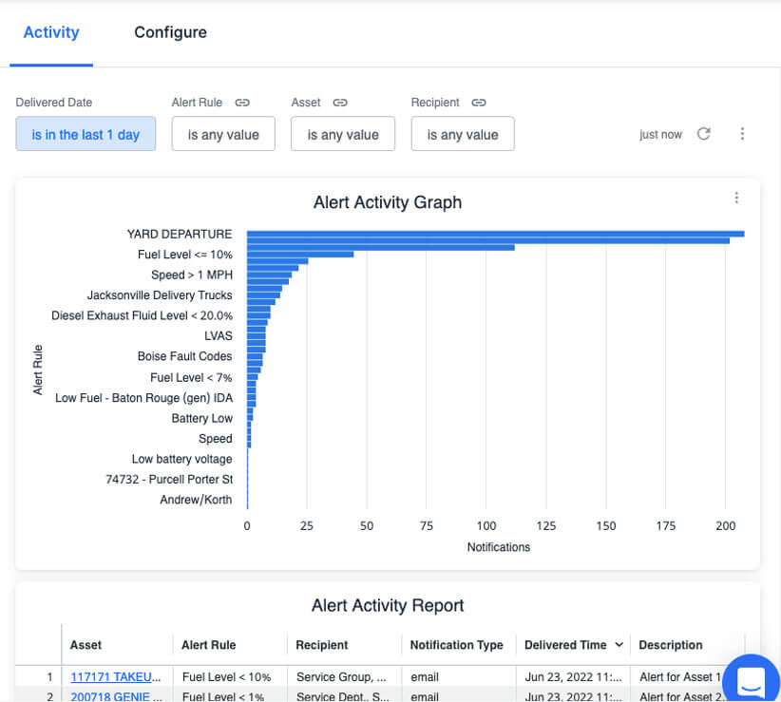This screenshot has height=702, width=781.
Task: Sort by the Delivered Time column arrow
Action: tap(619, 644)
